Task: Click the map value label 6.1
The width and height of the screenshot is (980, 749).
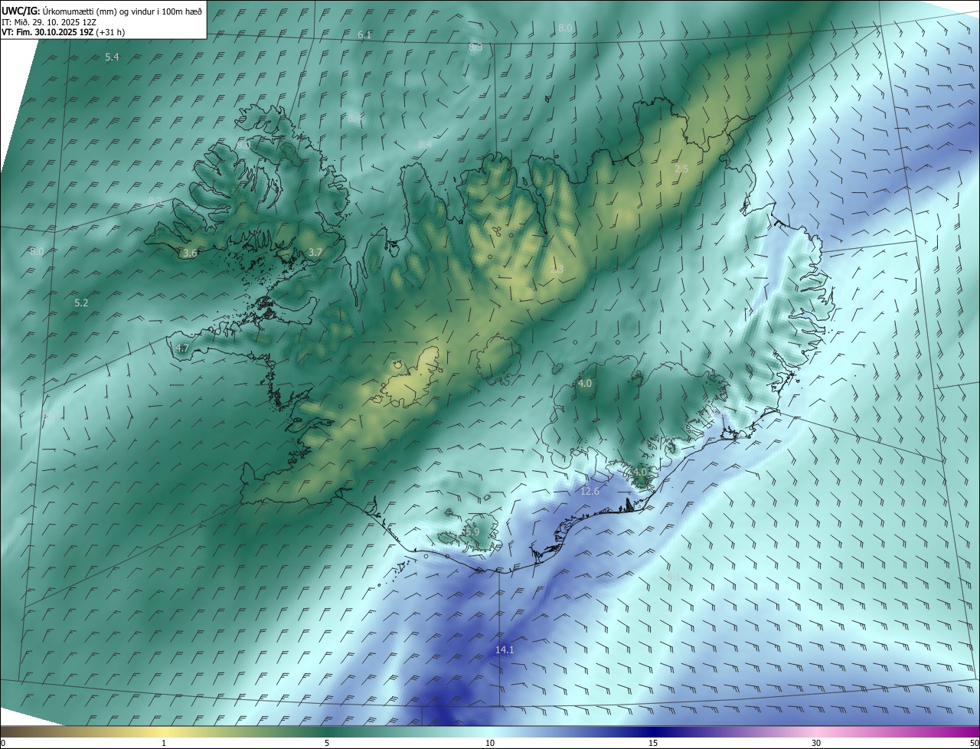Action: pyautogui.click(x=364, y=35)
